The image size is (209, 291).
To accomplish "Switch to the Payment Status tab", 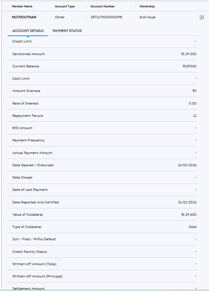I will [67, 31].
